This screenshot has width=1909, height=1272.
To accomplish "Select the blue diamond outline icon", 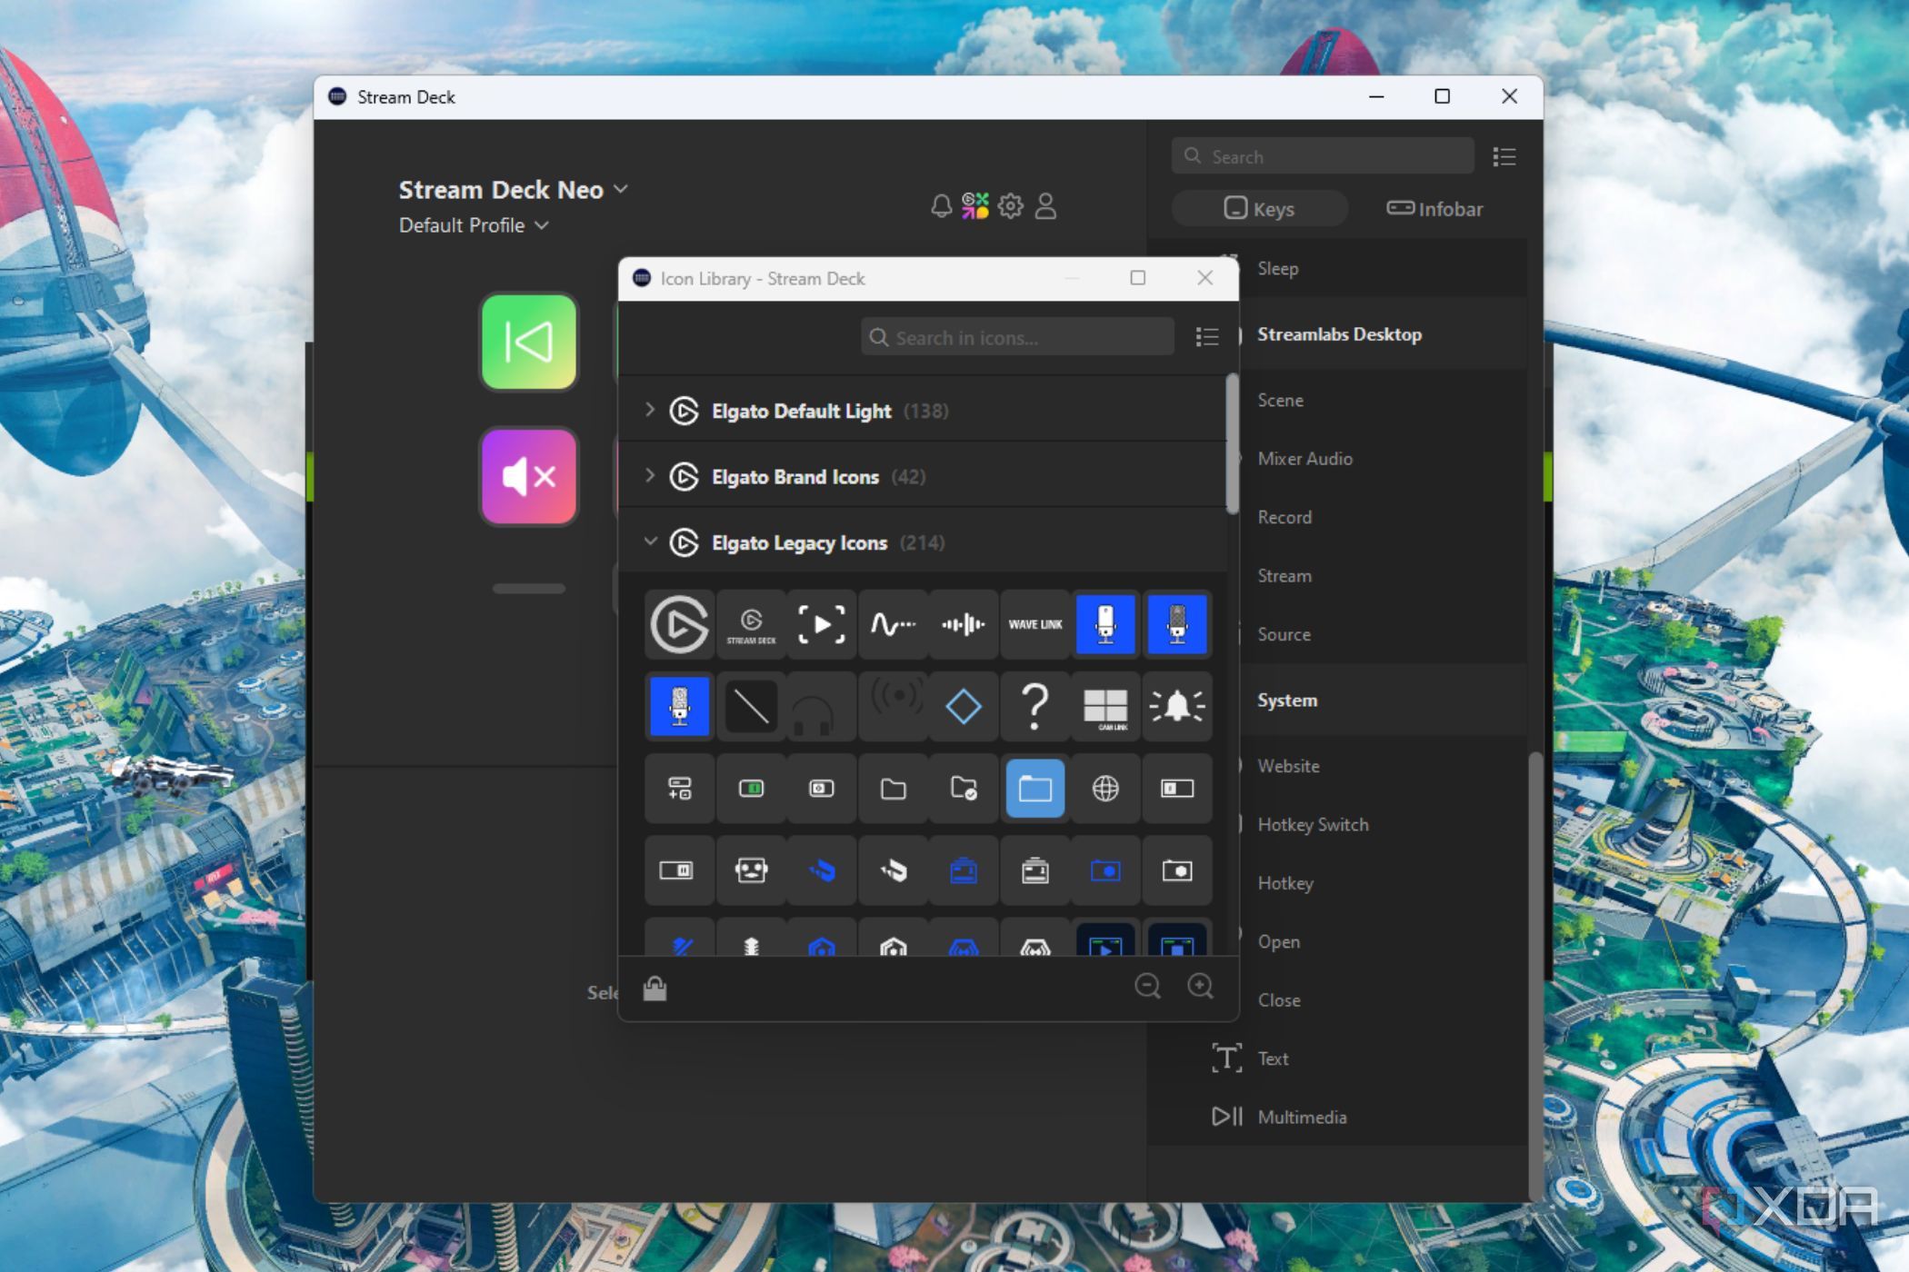I will 964,706.
